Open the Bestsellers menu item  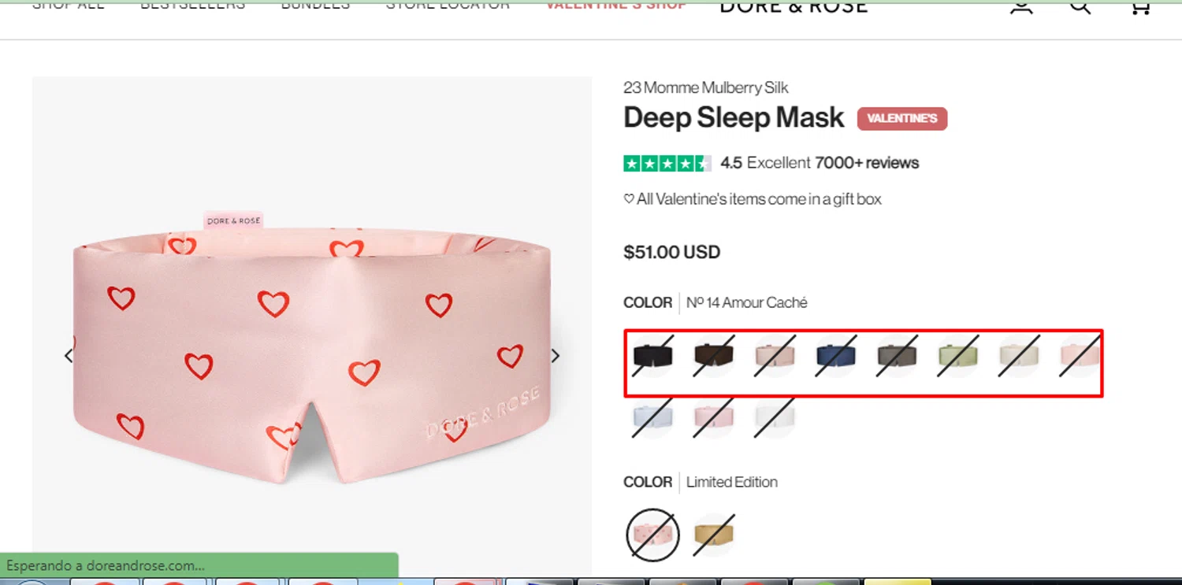[x=192, y=5]
